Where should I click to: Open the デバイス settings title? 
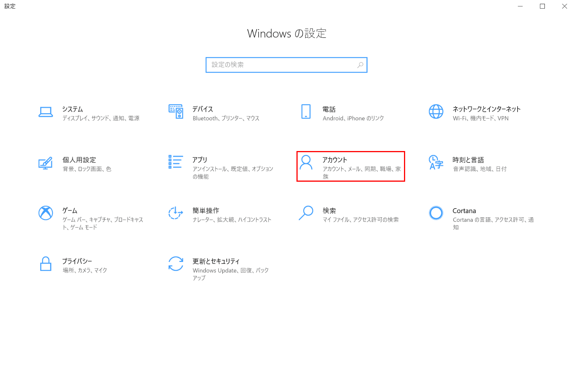coord(203,109)
